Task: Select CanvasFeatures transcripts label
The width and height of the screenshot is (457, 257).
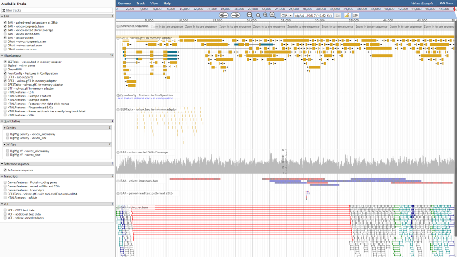Action: (25, 190)
